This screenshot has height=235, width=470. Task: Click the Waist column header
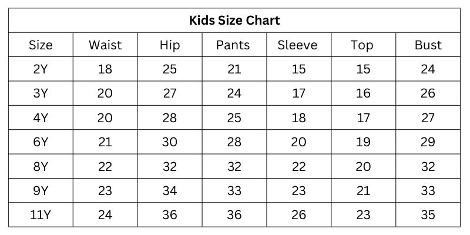click(x=105, y=45)
